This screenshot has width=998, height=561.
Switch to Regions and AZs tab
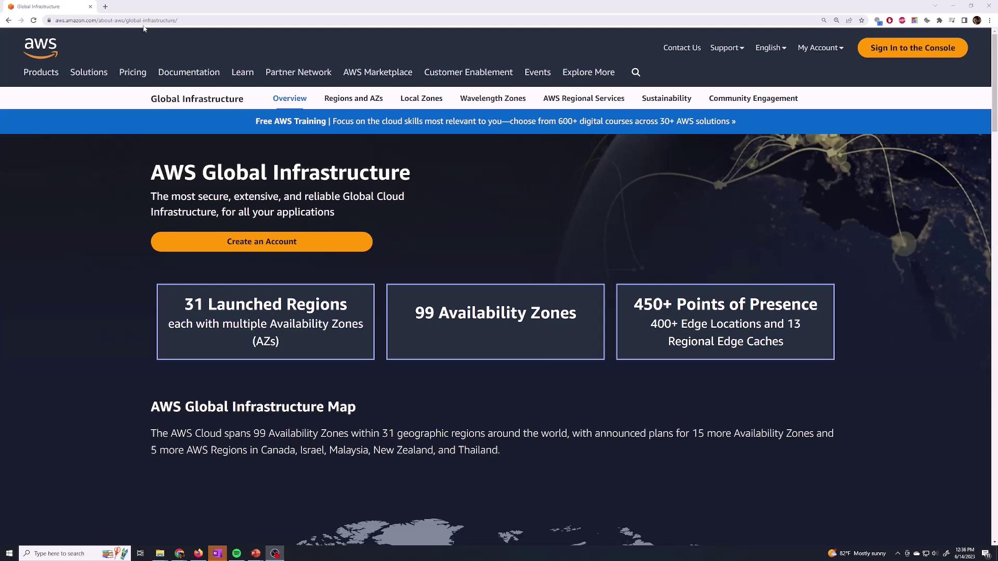click(353, 98)
